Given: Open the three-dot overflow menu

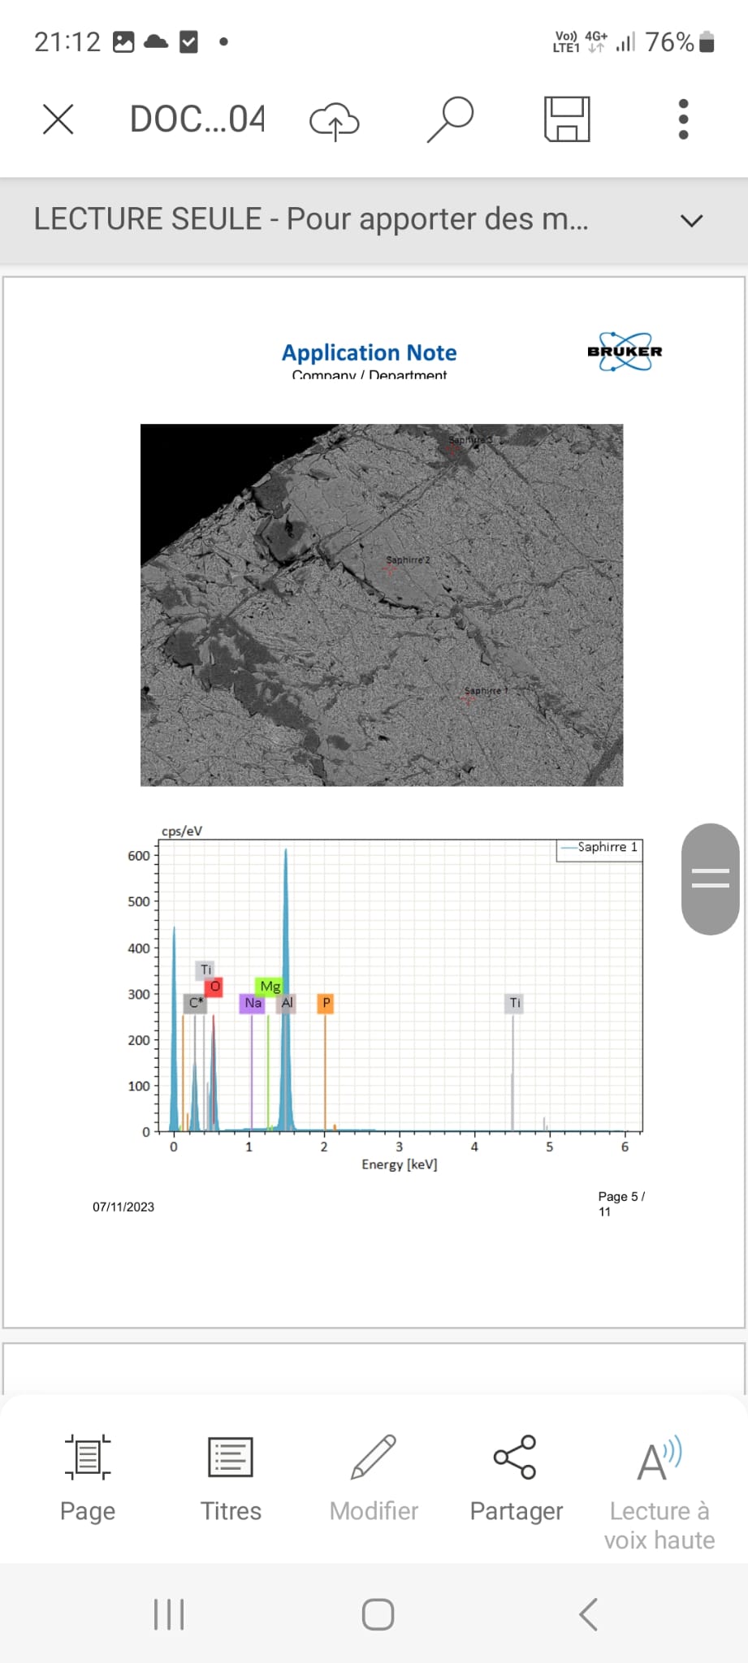Looking at the screenshot, I should tap(683, 119).
